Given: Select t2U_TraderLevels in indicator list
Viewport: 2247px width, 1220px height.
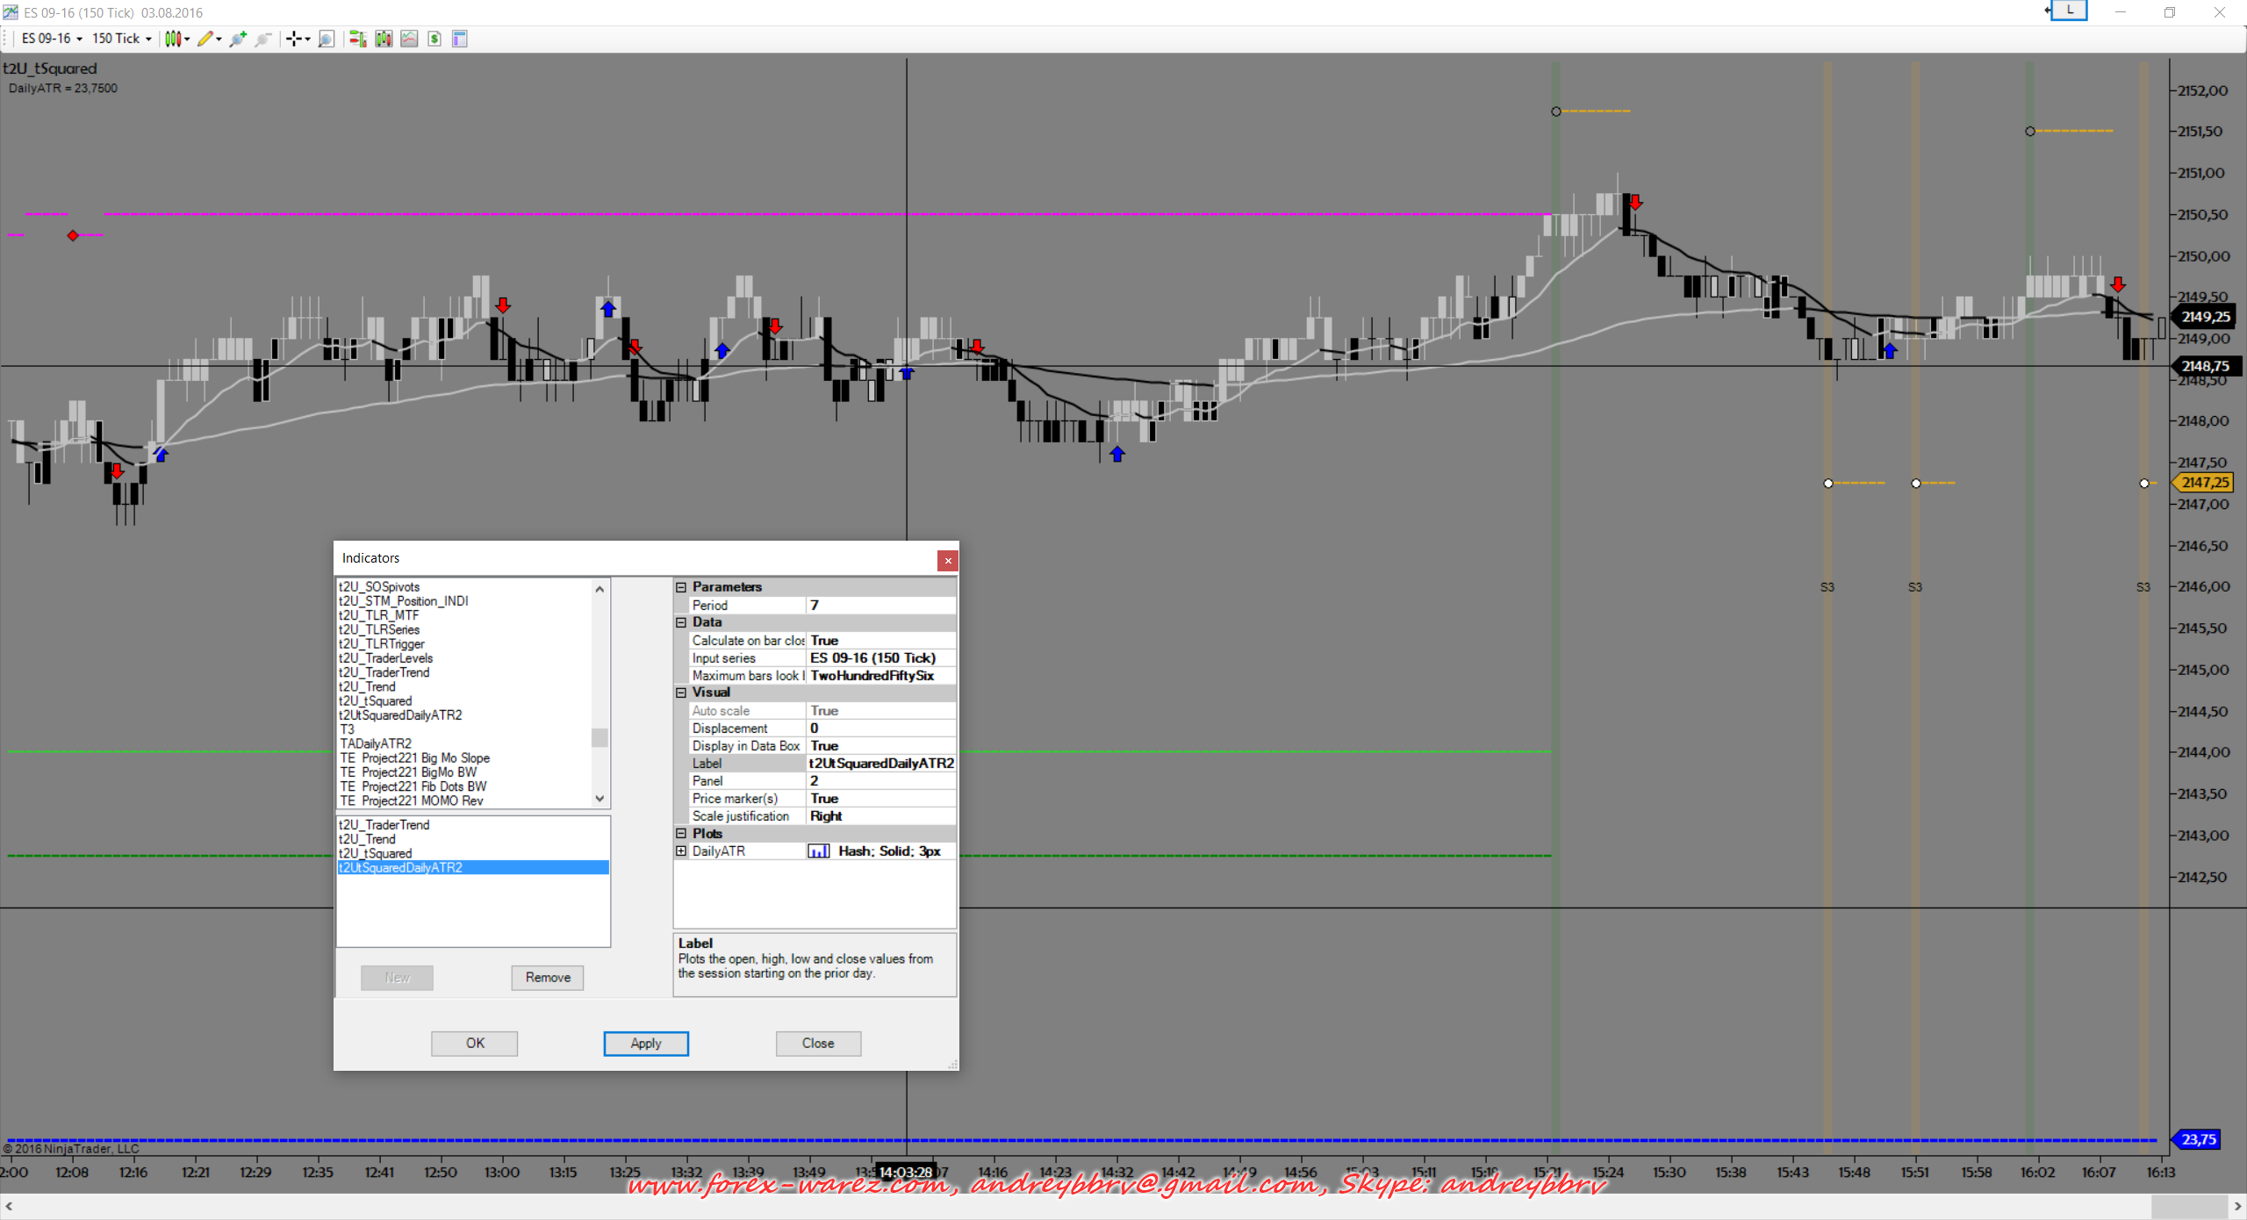Looking at the screenshot, I should pos(386,658).
